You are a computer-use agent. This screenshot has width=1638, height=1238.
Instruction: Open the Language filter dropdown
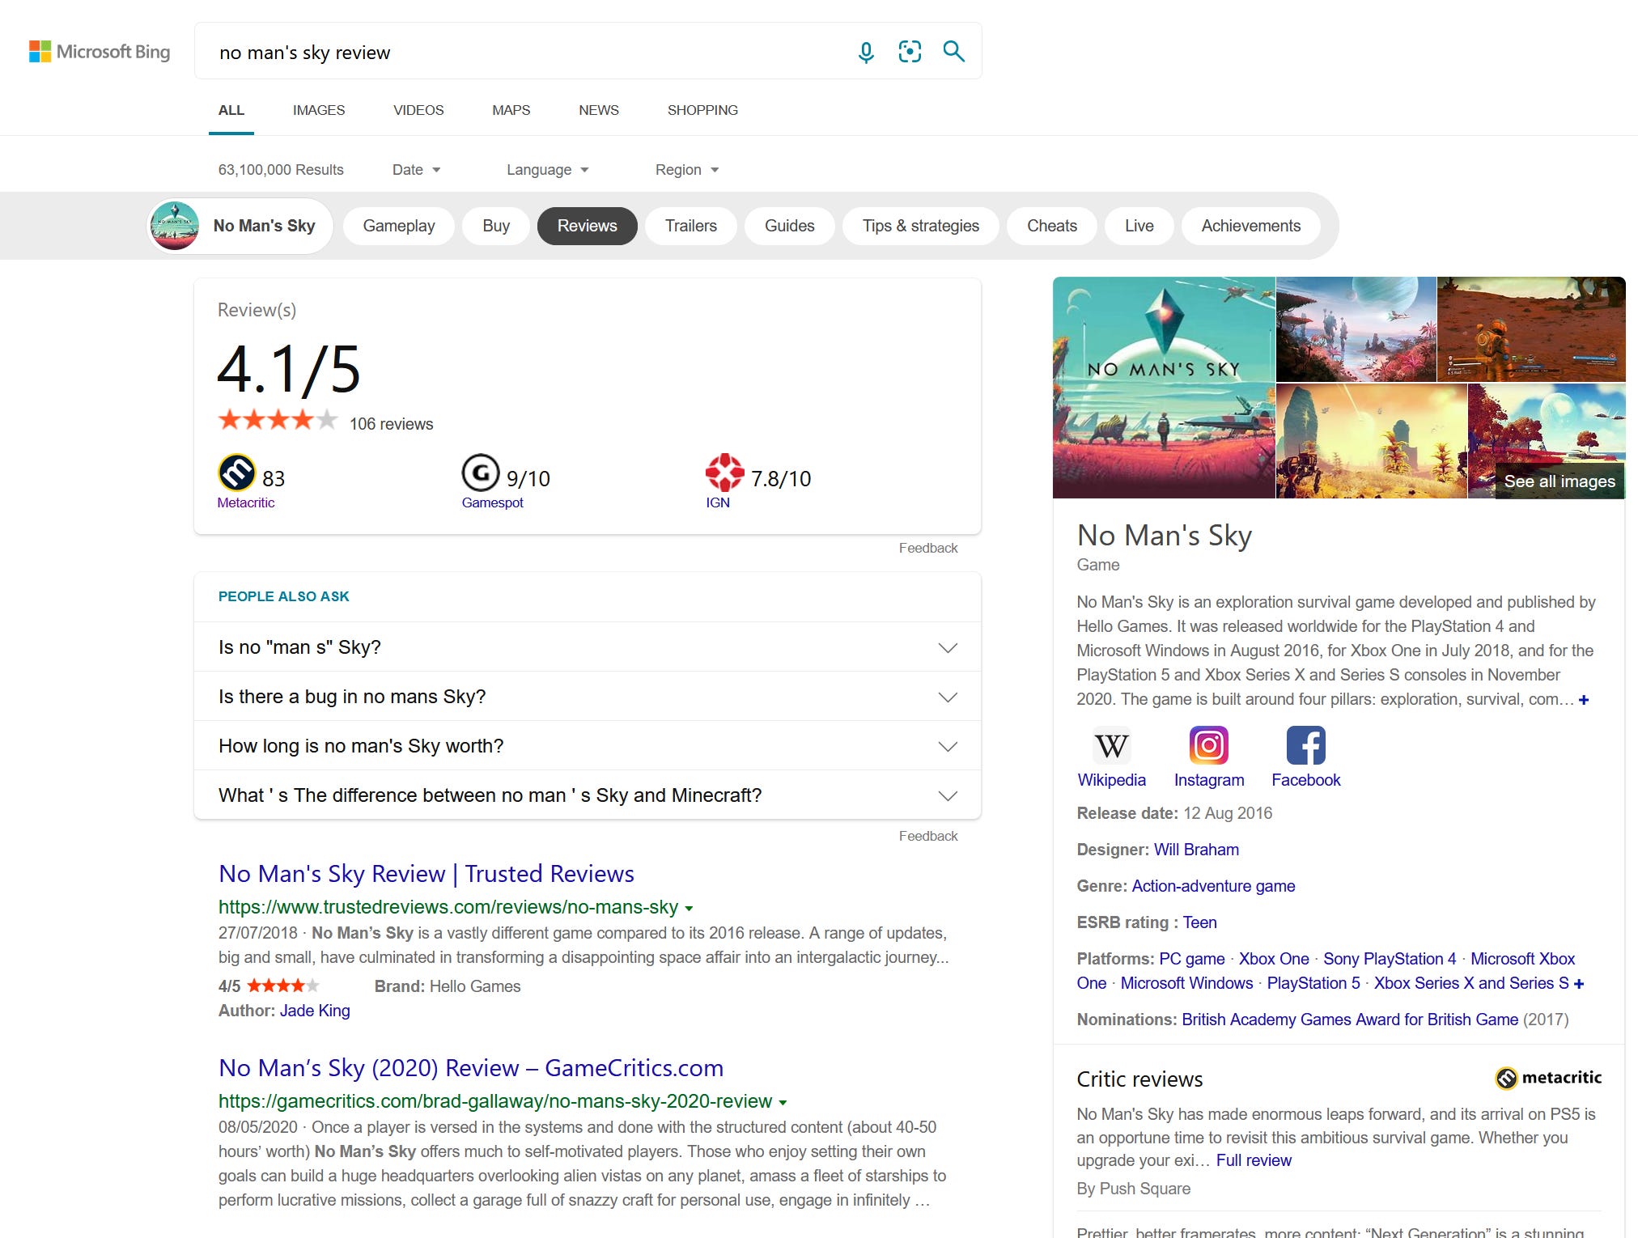[547, 170]
